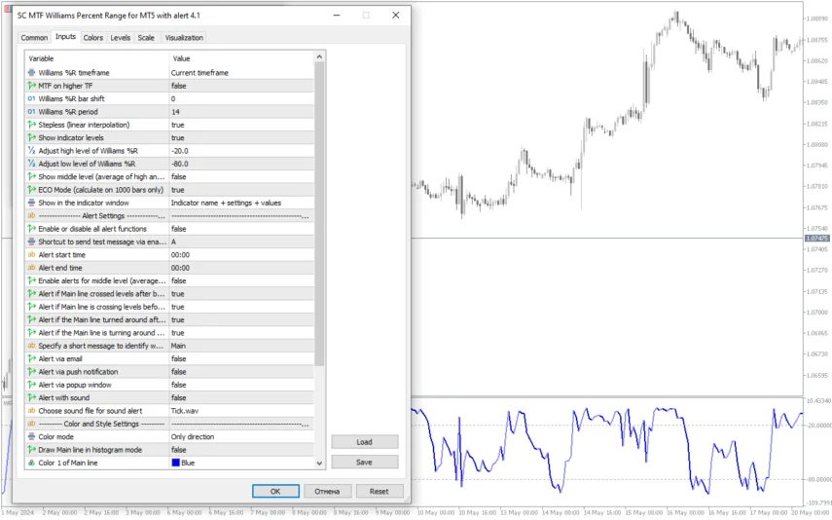
Task: Switch to the Colors tab
Action: click(92, 38)
